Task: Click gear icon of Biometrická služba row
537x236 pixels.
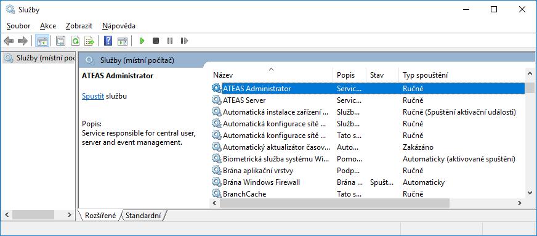Action: point(216,158)
